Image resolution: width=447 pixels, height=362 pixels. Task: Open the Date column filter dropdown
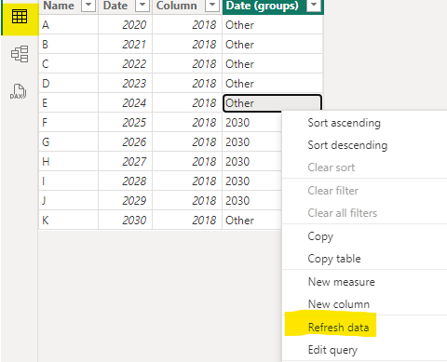click(142, 6)
